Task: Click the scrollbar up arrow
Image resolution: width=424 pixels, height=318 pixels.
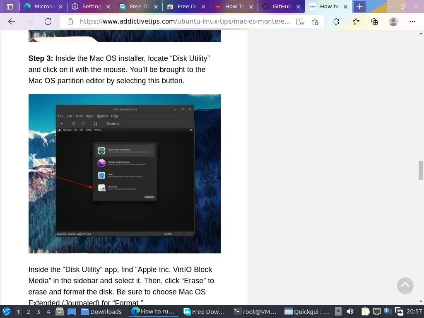Action: (421, 34)
